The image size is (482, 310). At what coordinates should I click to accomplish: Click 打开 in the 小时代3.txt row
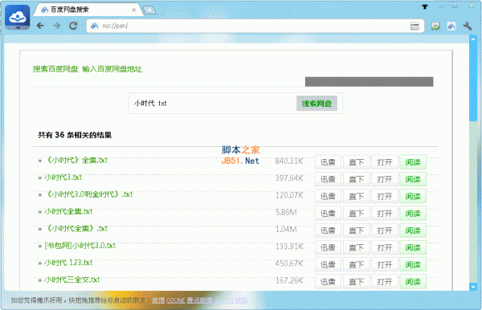click(x=385, y=179)
